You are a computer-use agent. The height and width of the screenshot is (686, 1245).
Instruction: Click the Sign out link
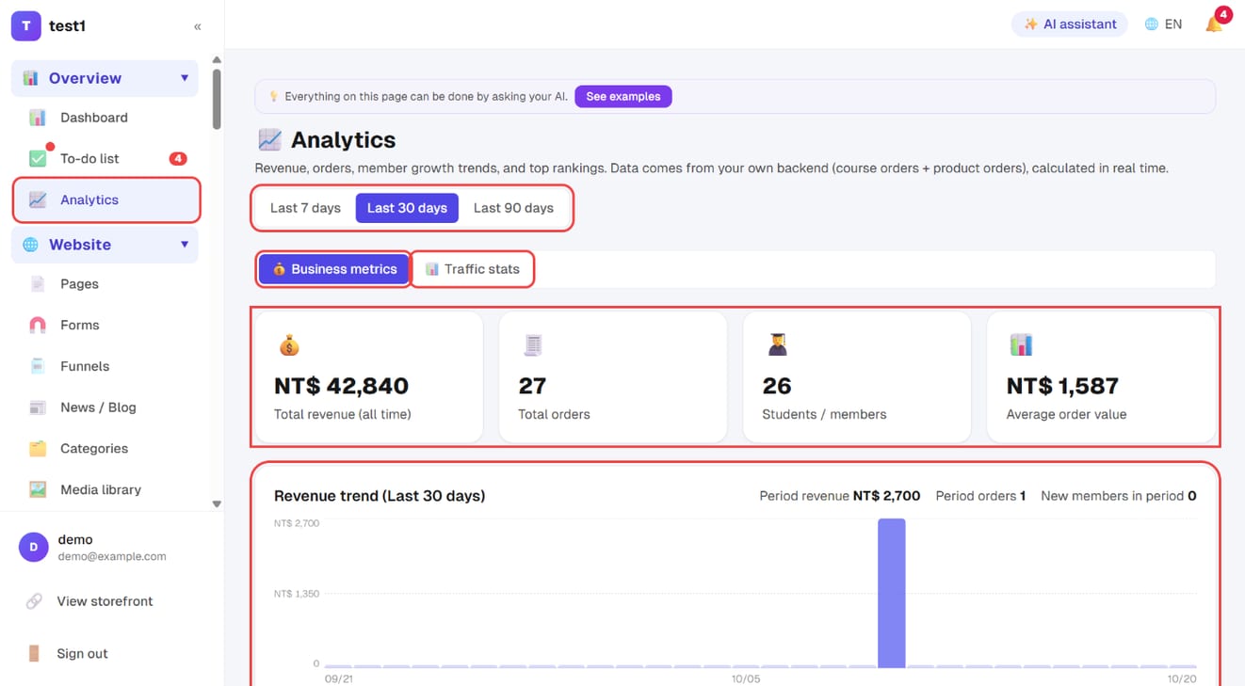coord(82,653)
